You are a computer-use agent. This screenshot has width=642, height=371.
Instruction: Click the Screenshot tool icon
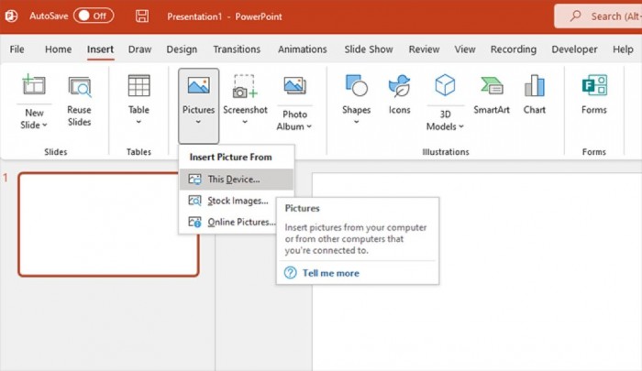point(245,88)
